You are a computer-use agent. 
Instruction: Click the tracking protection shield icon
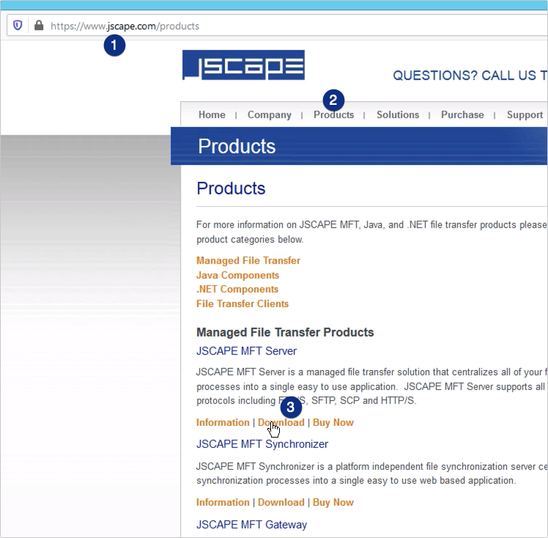18,26
